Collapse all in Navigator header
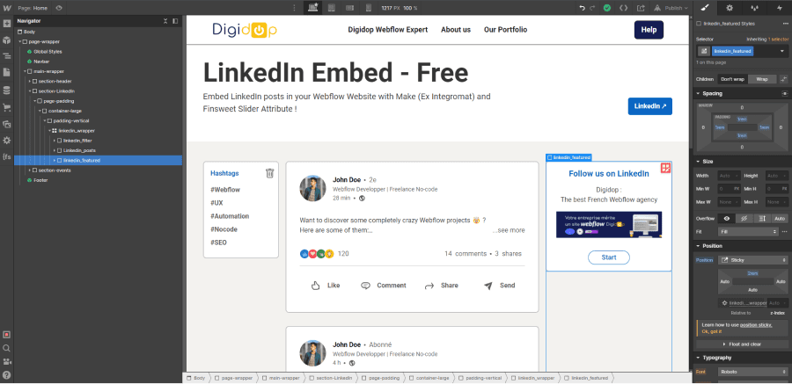 (165, 21)
